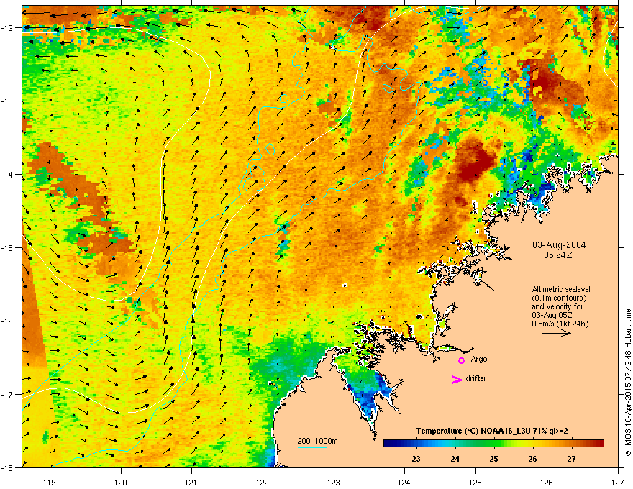
Task: Click the 127 longitude axis label
Action: point(617,482)
